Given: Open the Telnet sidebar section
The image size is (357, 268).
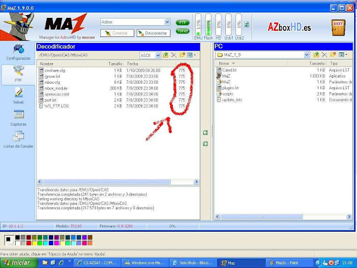Looking at the screenshot, I should click(18, 95).
